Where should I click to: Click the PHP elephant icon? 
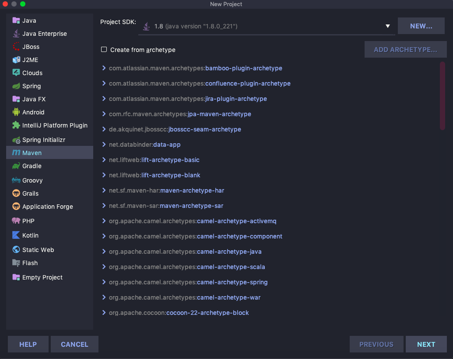pyautogui.click(x=16, y=221)
